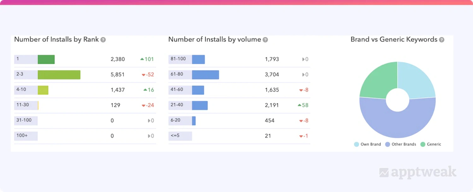Open the Brand vs Generic Keywords help icon

coord(441,39)
